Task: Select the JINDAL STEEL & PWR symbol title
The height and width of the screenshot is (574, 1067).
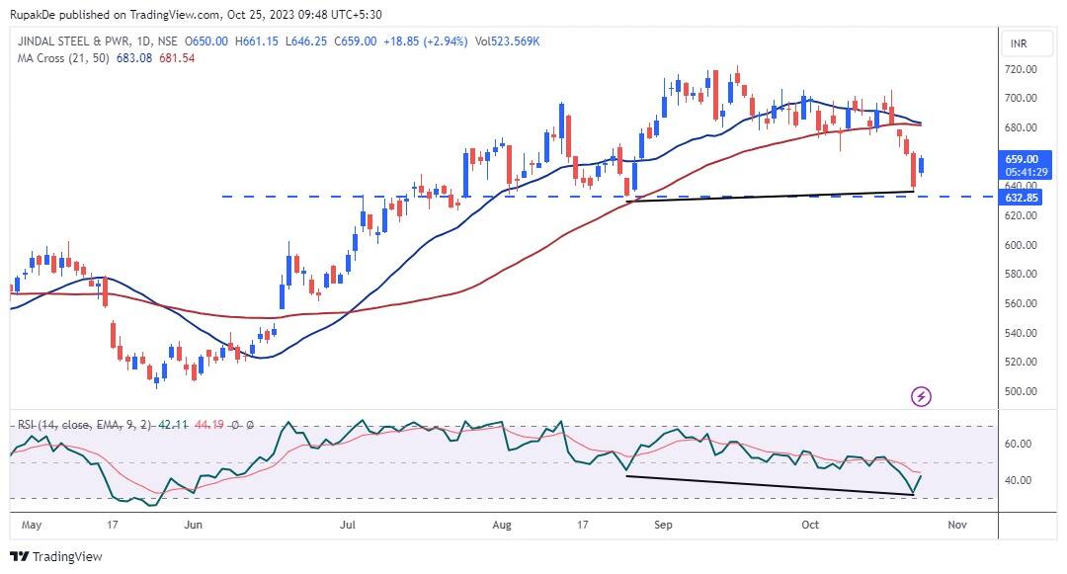Action: (x=74, y=41)
